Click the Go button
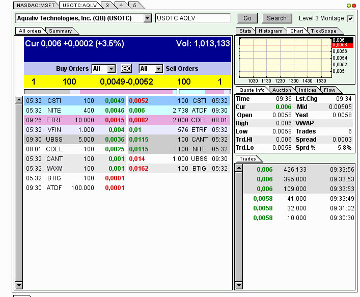 247,18
